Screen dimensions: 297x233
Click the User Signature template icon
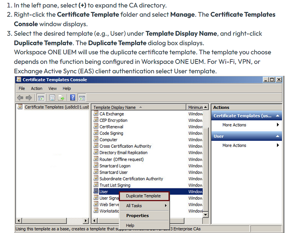click(x=96, y=198)
